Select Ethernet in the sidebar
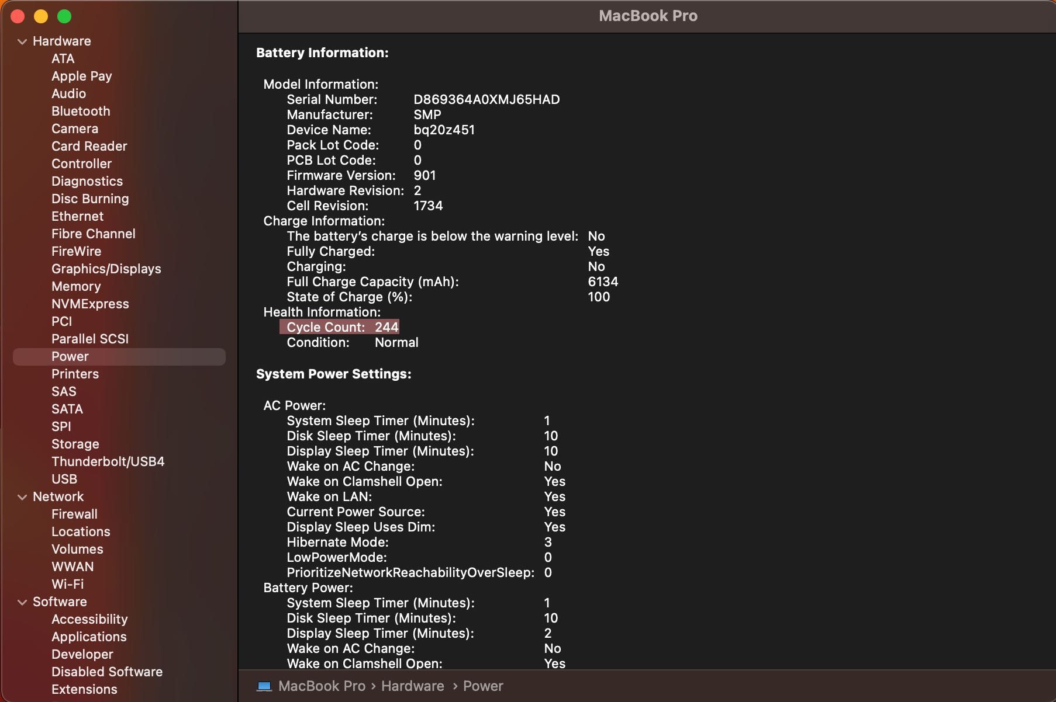 [x=77, y=216]
